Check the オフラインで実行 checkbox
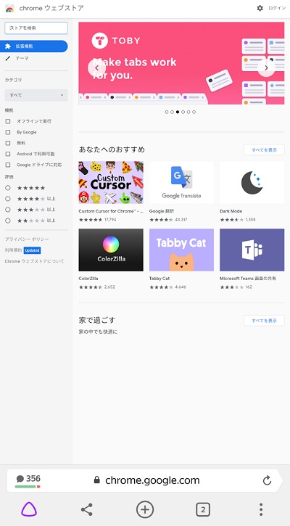The image size is (290, 526). tap(8, 121)
